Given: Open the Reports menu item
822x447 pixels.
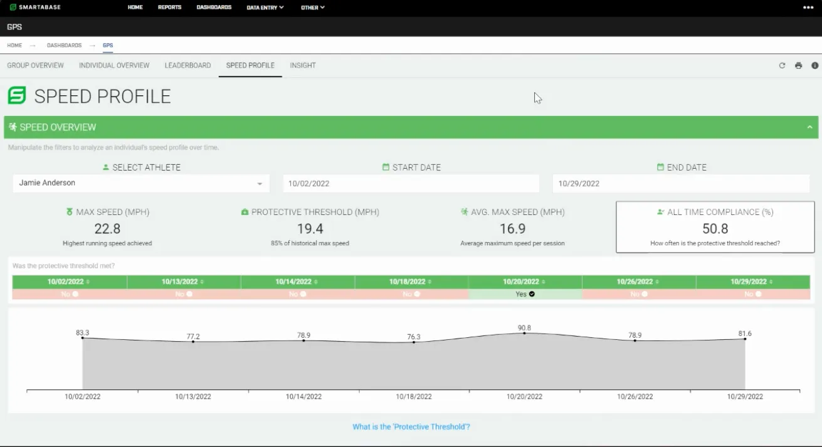Looking at the screenshot, I should [169, 8].
